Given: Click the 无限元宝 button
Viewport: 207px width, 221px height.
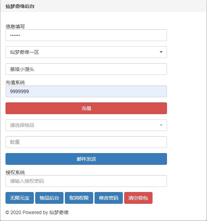Looking at the screenshot, I should [x=20, y=198].
